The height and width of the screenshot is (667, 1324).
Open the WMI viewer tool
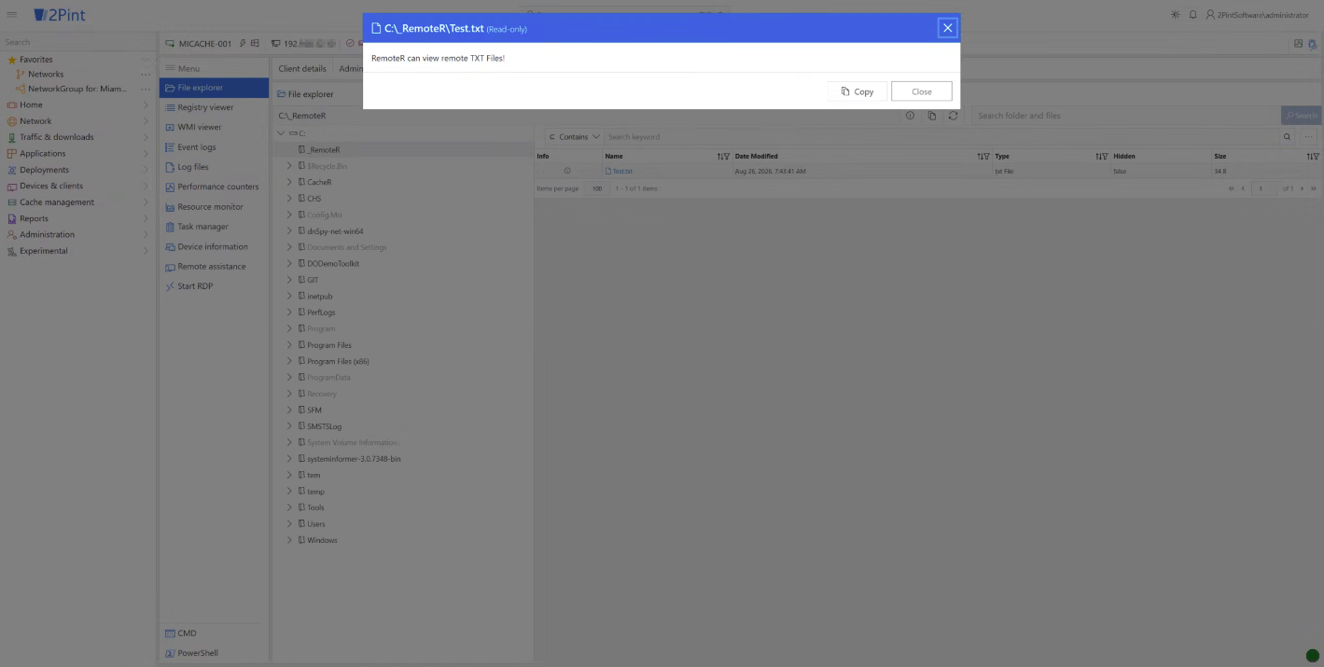tap(214, 127)
